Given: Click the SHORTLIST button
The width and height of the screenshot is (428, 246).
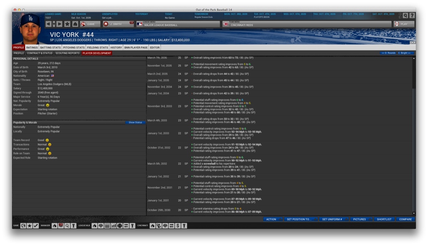Looking at the screenshot, I should 384,219.
